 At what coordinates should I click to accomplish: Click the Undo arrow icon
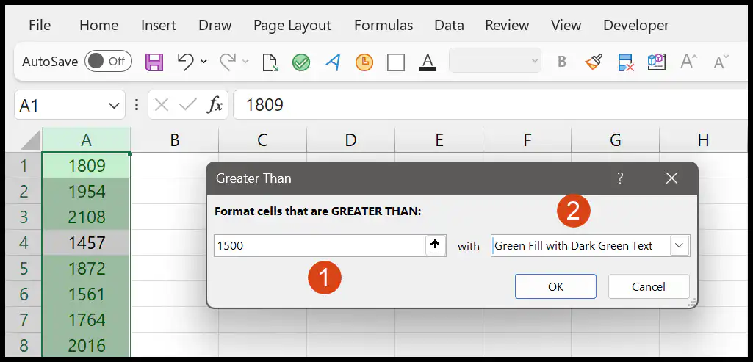[185, 62]
